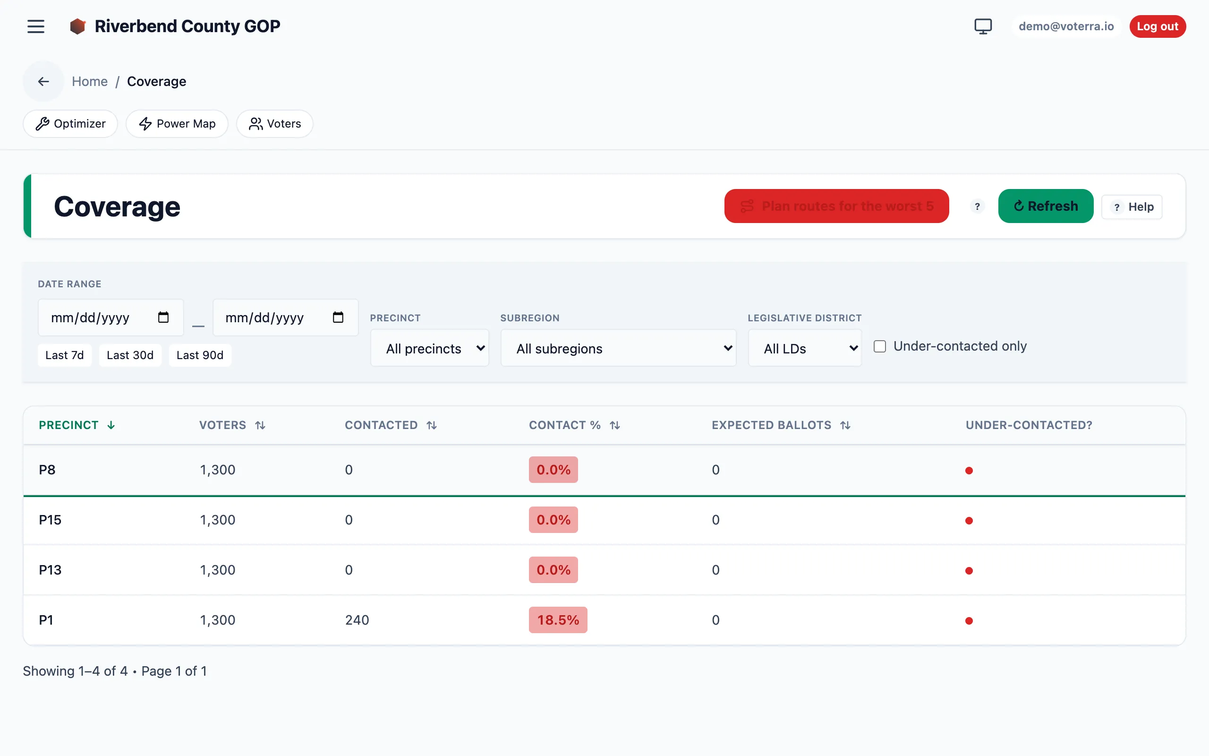Screen dimensions: 1209x756
Task: Click the red under-contacted dot for P1
Action: 969,620
